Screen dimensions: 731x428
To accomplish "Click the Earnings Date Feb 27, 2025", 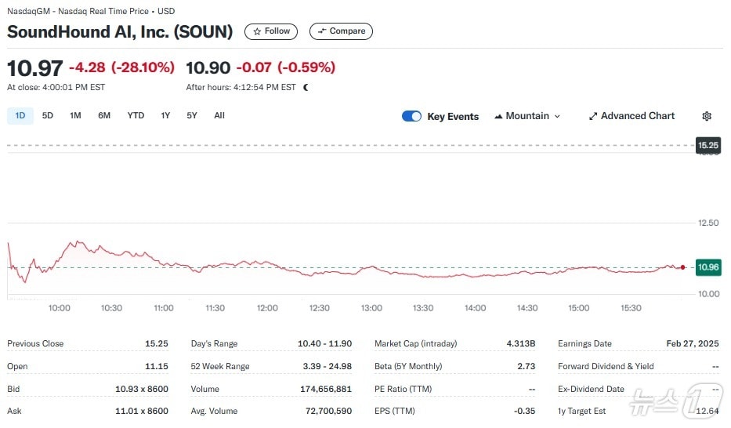I will coord(693,343).
